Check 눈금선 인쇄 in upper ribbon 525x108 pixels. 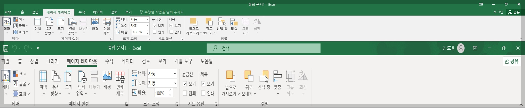tap(155, 32)
